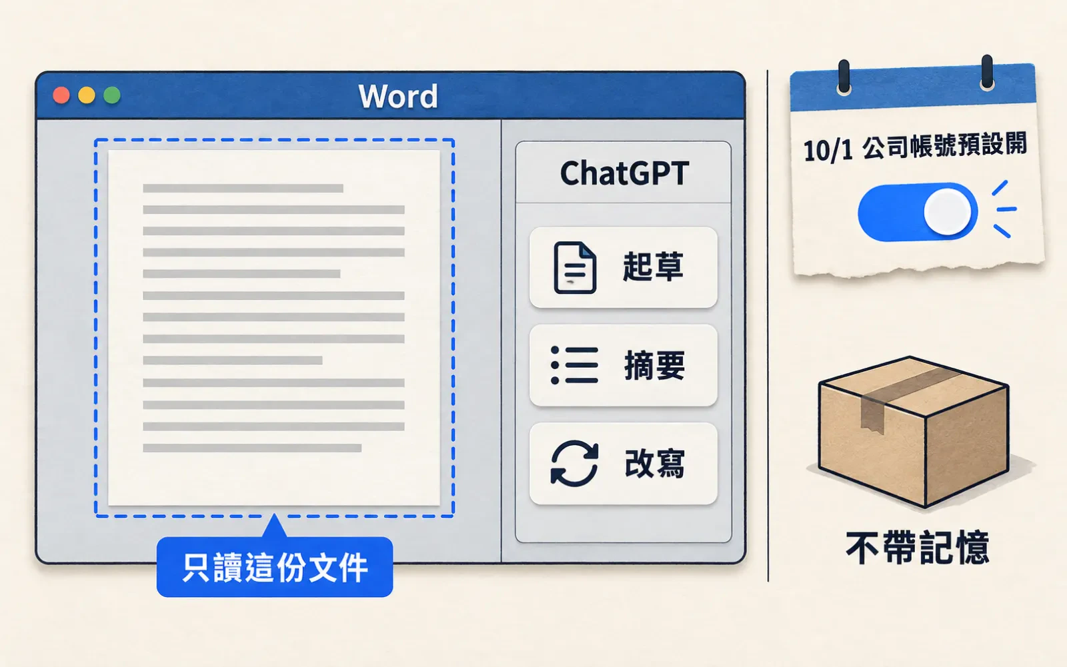Click the document page inside the dashed frame
Screen dimensions: 1067x667
[274, 327]
